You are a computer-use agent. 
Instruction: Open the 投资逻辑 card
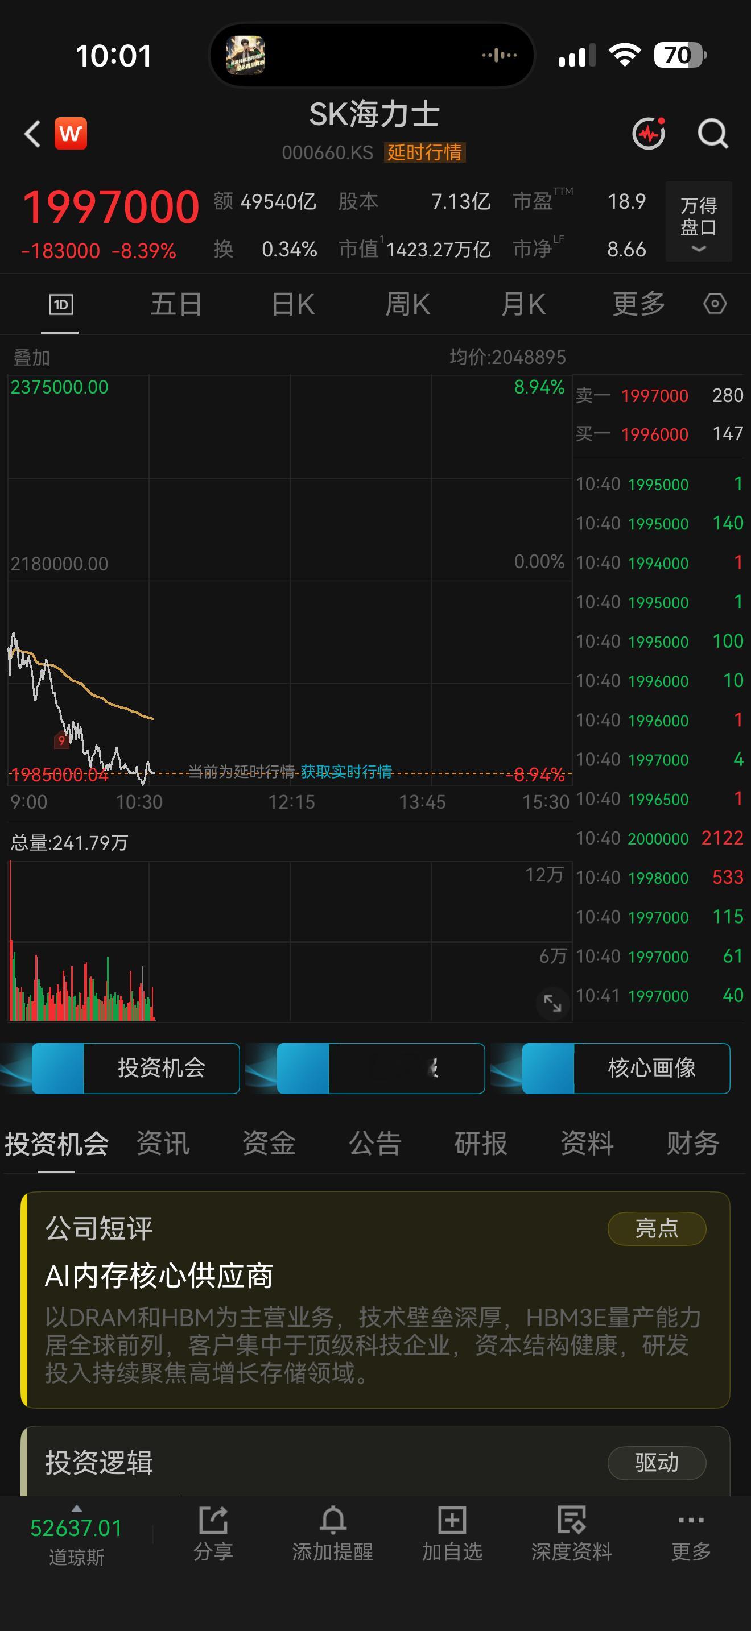(x=375, y=1462)
